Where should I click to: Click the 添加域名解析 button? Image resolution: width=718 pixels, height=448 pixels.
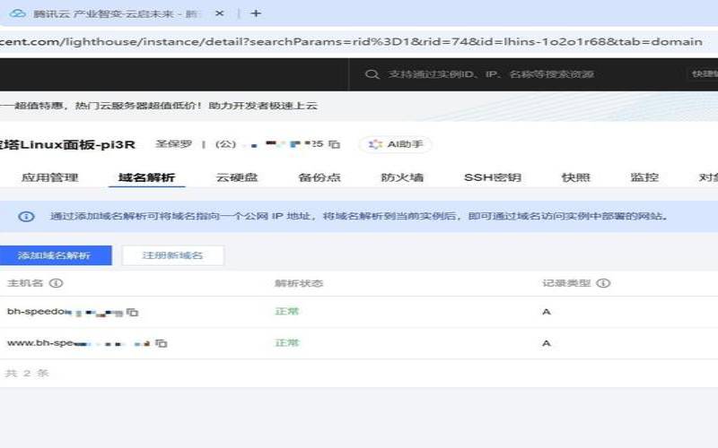54,255
